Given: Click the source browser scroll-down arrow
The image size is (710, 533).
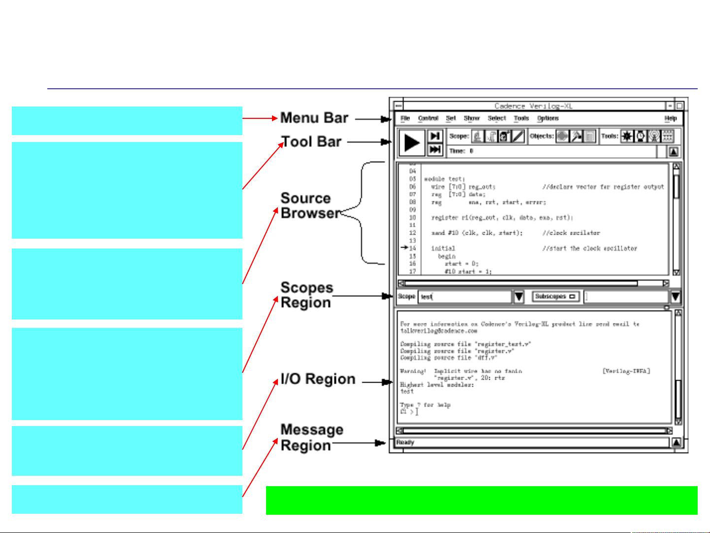Looking at the screenshot, I should click(x=676, y=272).
